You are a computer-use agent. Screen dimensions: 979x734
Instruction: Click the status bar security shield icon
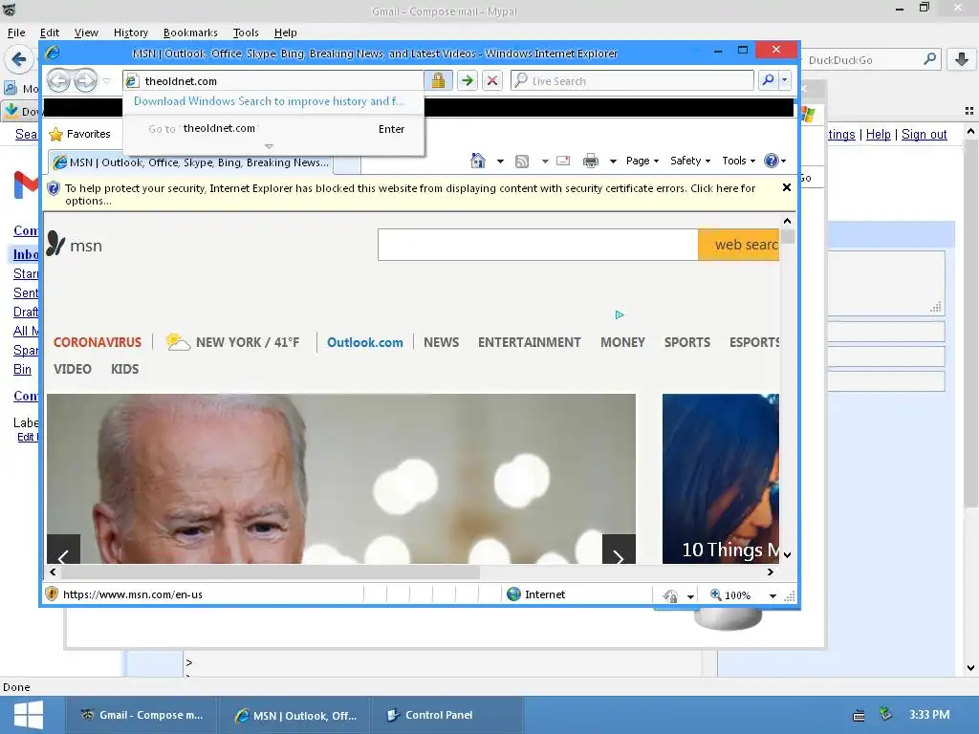pos(52,594)
